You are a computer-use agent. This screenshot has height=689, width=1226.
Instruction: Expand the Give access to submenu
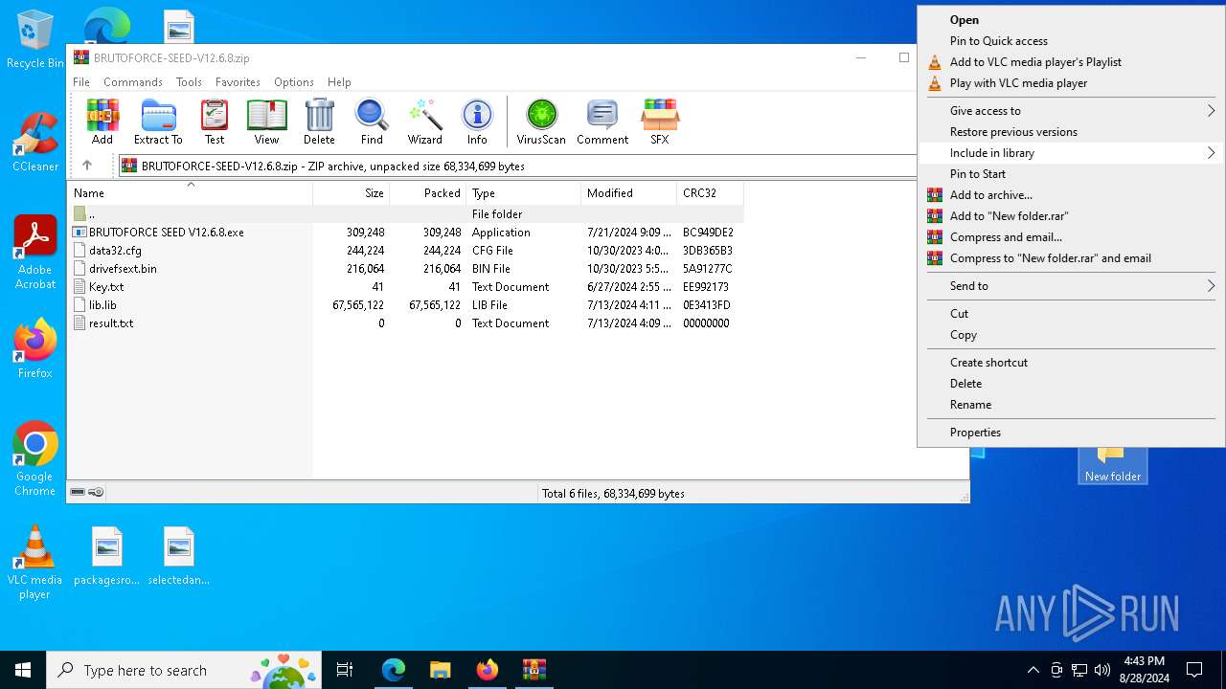pos(1071,111)
